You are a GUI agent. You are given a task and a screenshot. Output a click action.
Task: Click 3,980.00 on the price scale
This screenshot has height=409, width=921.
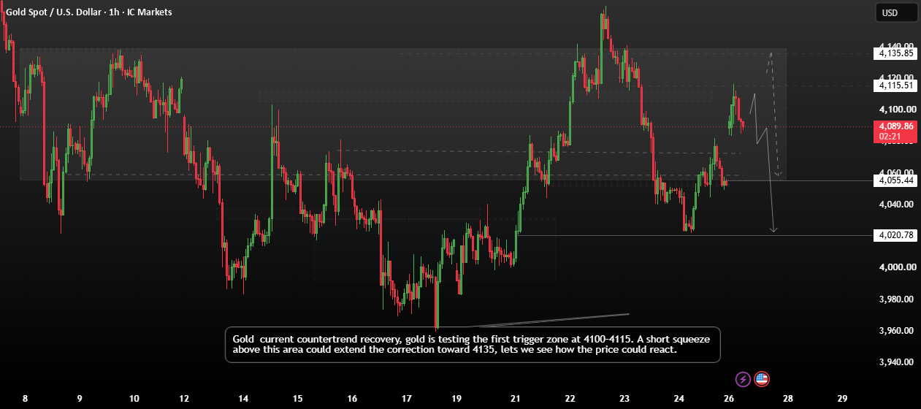click(898, 299)
